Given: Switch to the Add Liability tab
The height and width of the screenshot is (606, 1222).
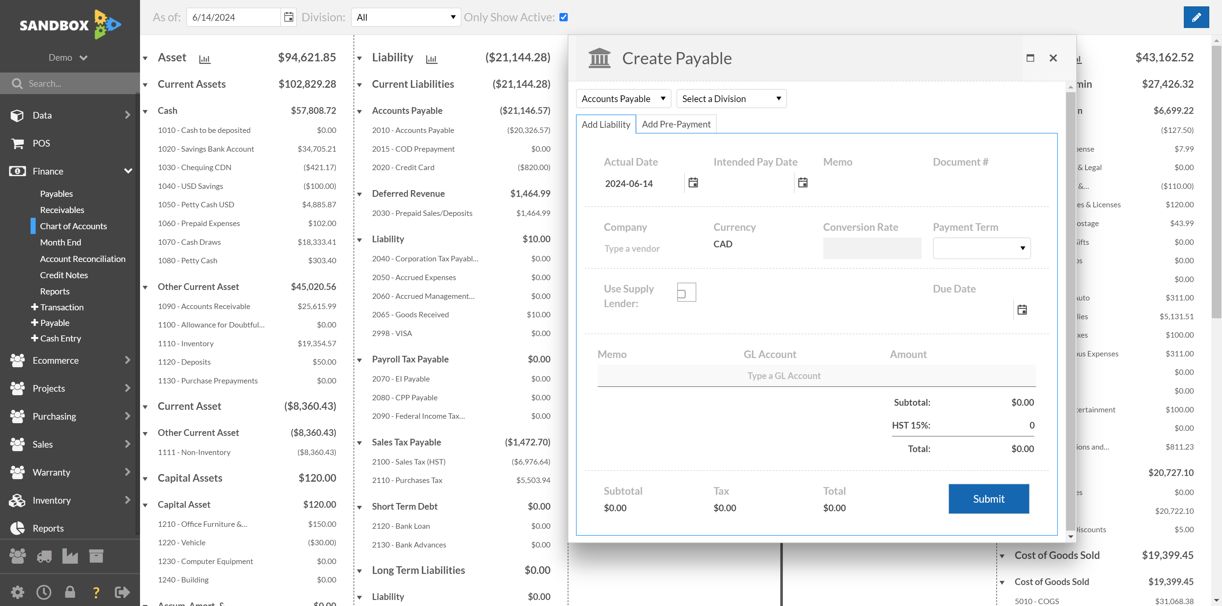Looking at the screenshot, I should coord(606,124).
